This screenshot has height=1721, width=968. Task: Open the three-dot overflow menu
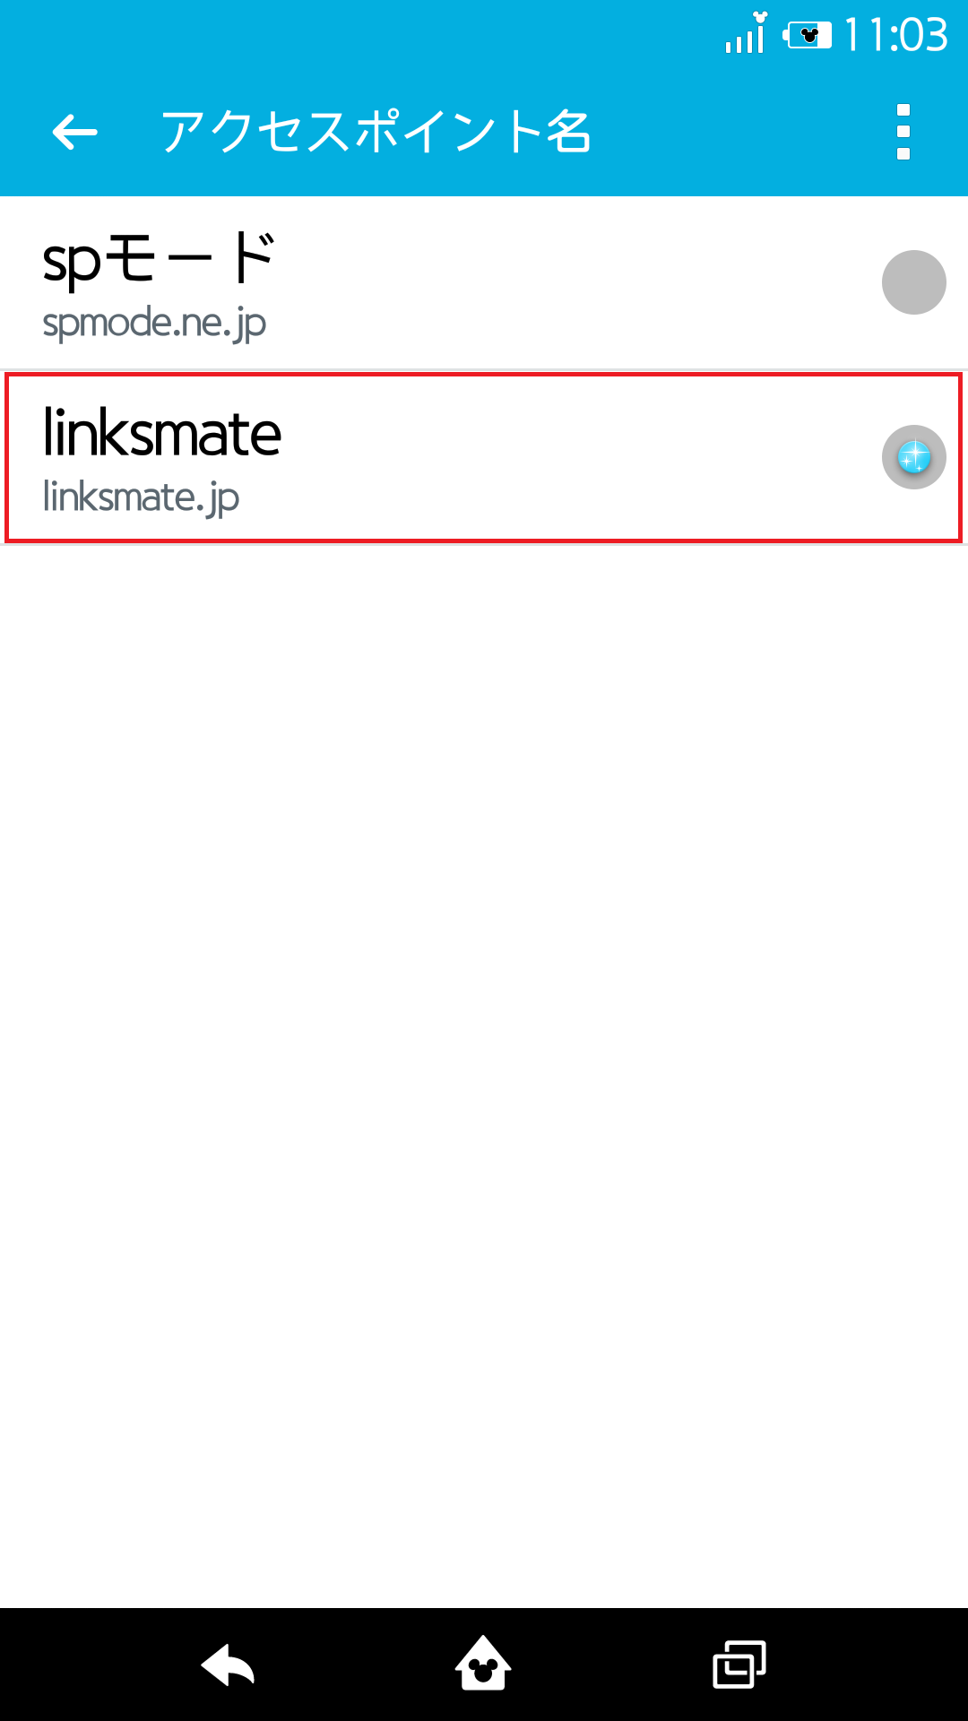tap(903, 132)
